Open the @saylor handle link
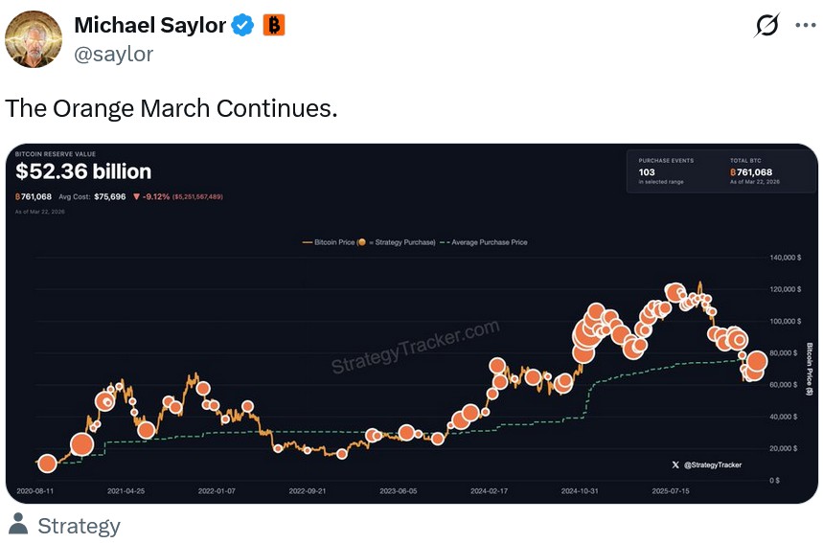Screen dimensions: 823x543 [113, 54]
